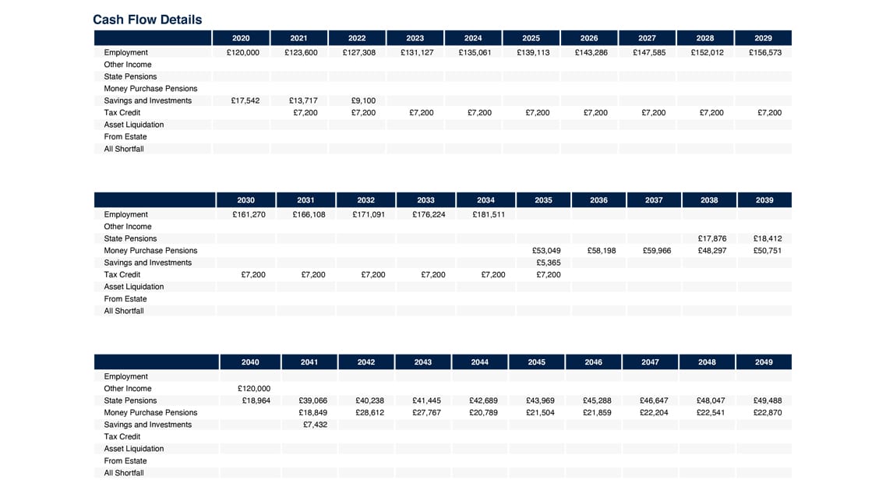Click the All Shortfall label in first table
The image size is (886, 494).
click(x=124, y=149)
